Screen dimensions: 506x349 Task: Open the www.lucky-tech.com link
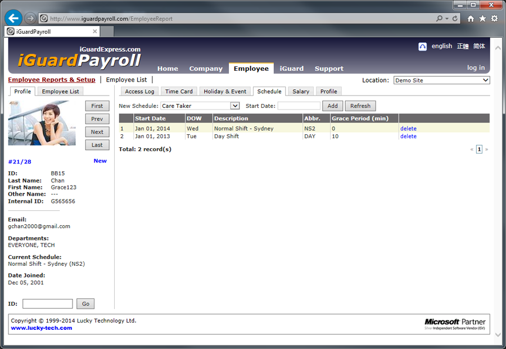tap(41, 328)
